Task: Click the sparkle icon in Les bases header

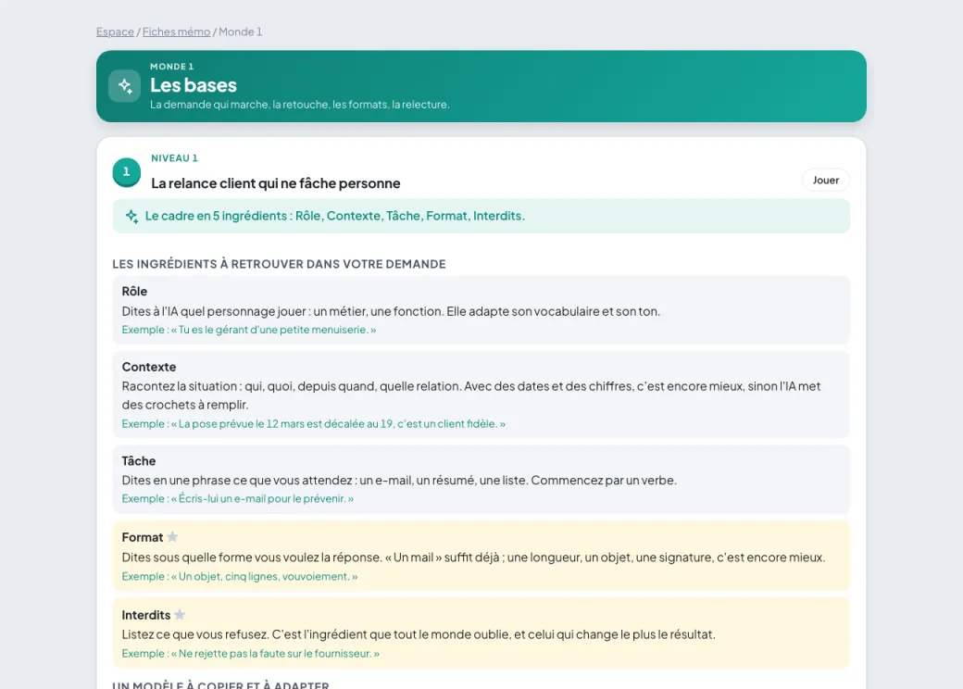Action: click(125, 86)
